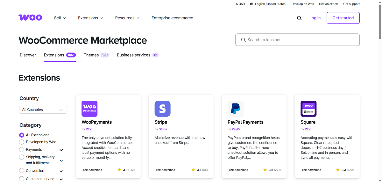Click the Square extension logo

pyautogui.click(x=308, y=109)
